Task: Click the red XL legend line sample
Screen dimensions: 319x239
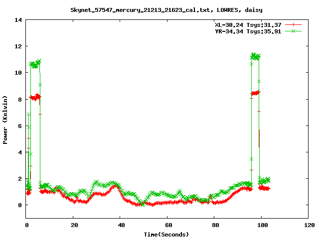Action: 293,25
